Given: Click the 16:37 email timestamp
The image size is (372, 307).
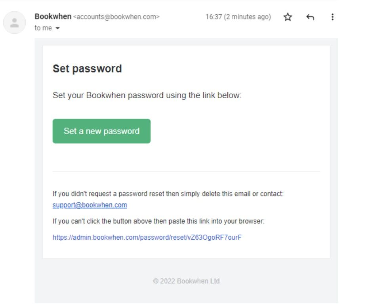Looking at the screenshot, I should (214, 17).
